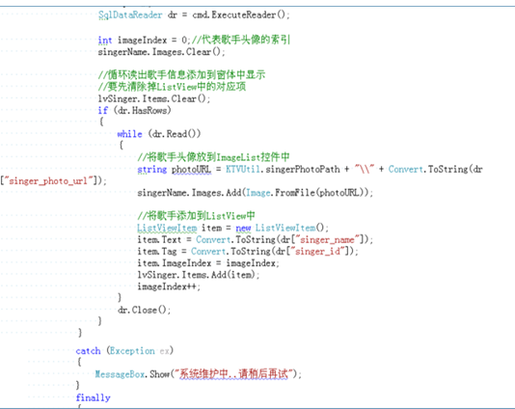Image resolution: width=515 pixels, height=409 pixels.
Task: Click the "singer_id" string literal
Action: 317,252
